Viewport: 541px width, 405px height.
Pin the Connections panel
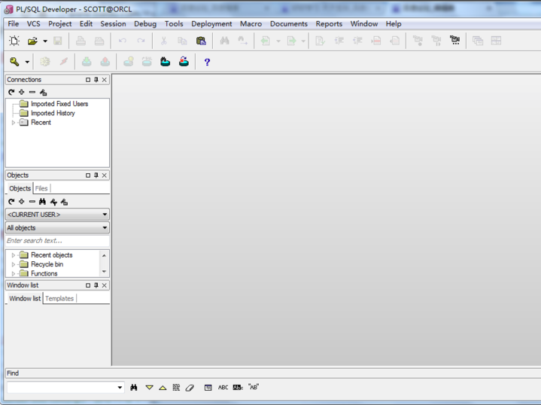pos(96,80)
